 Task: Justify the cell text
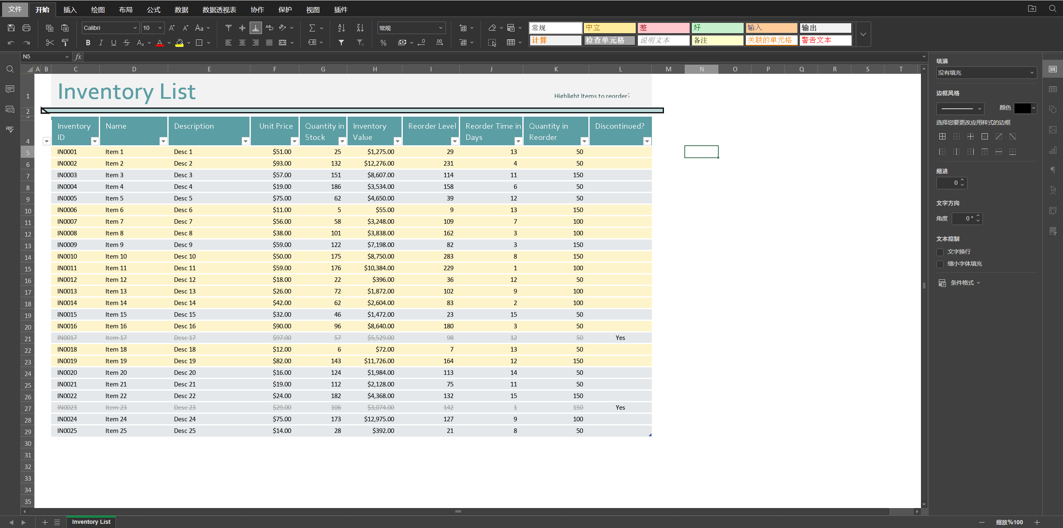click(269, 42)
